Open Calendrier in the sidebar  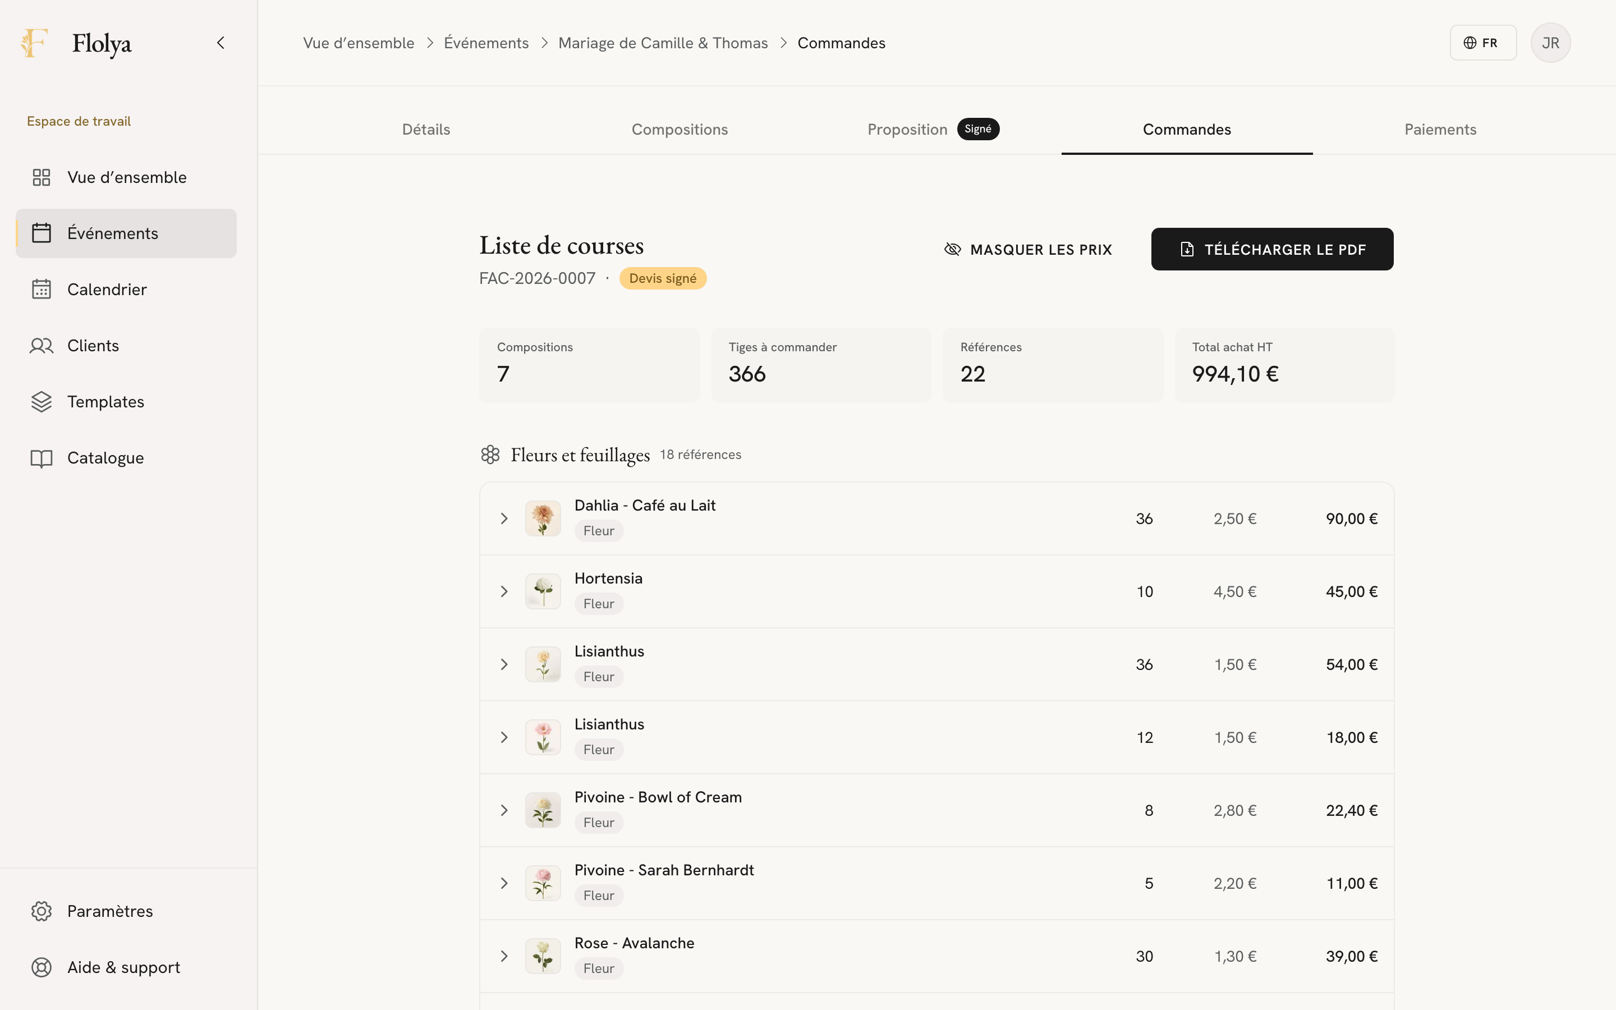pyautogui.click(x=126, y=289)
